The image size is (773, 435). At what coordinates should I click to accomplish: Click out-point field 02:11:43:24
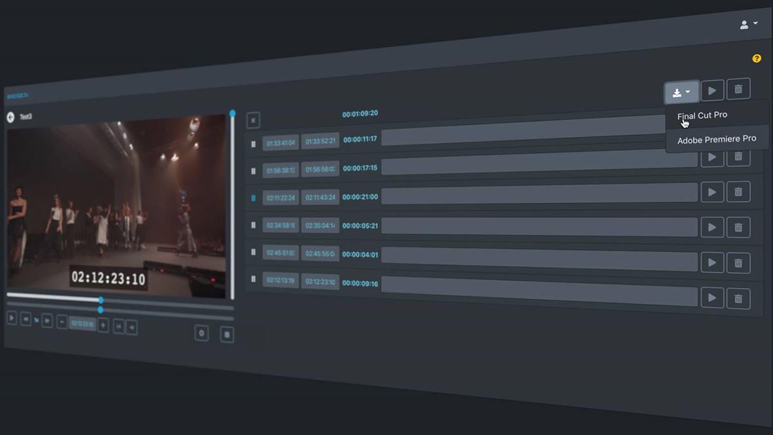pyautogui.click(x=320, y=197)
